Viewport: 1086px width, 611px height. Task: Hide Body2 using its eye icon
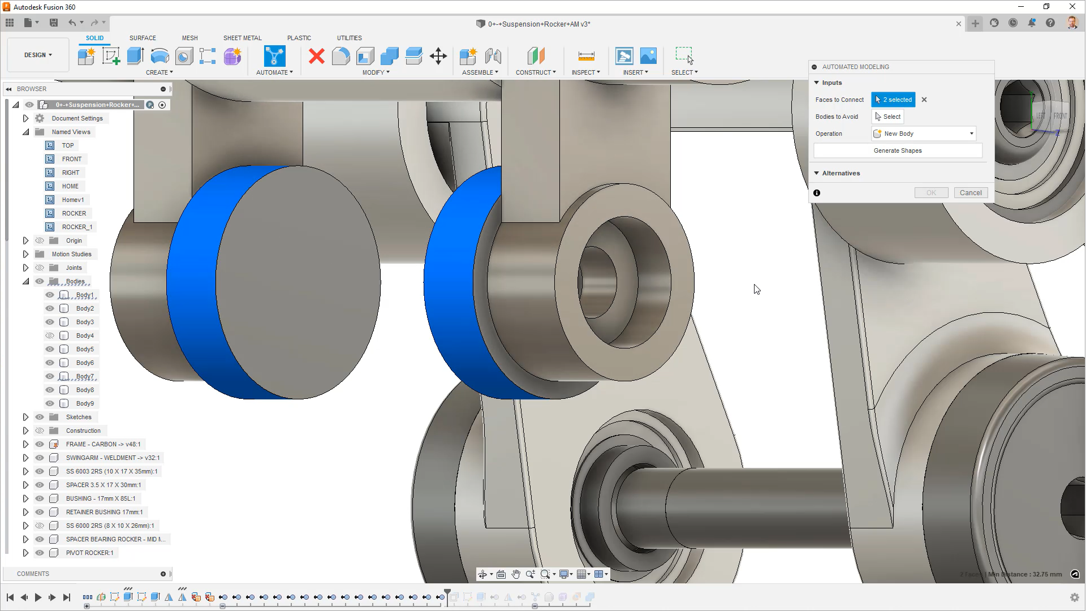click(x=50, y=308)
